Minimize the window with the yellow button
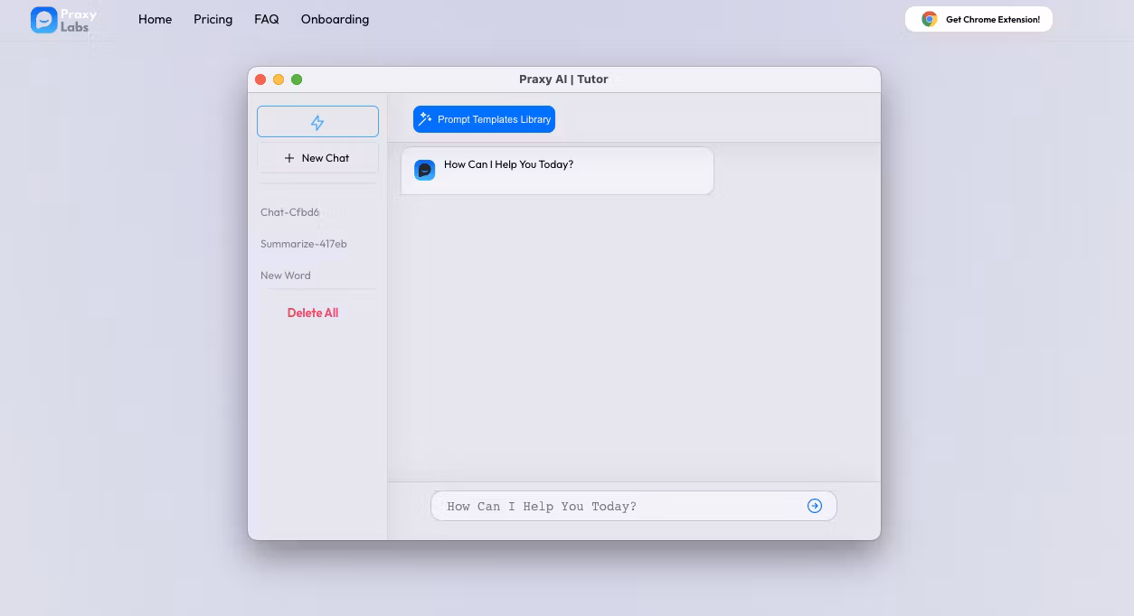This screenshot has height=616, width=1134. (x=279, y=79)
